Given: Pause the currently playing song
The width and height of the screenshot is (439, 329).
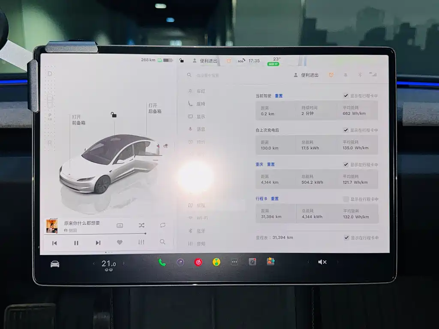Looking at the screenshot, I should 76,243.
